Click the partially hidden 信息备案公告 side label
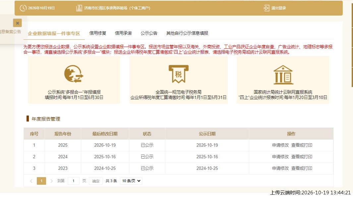353x197 pixels. (10, 32)
